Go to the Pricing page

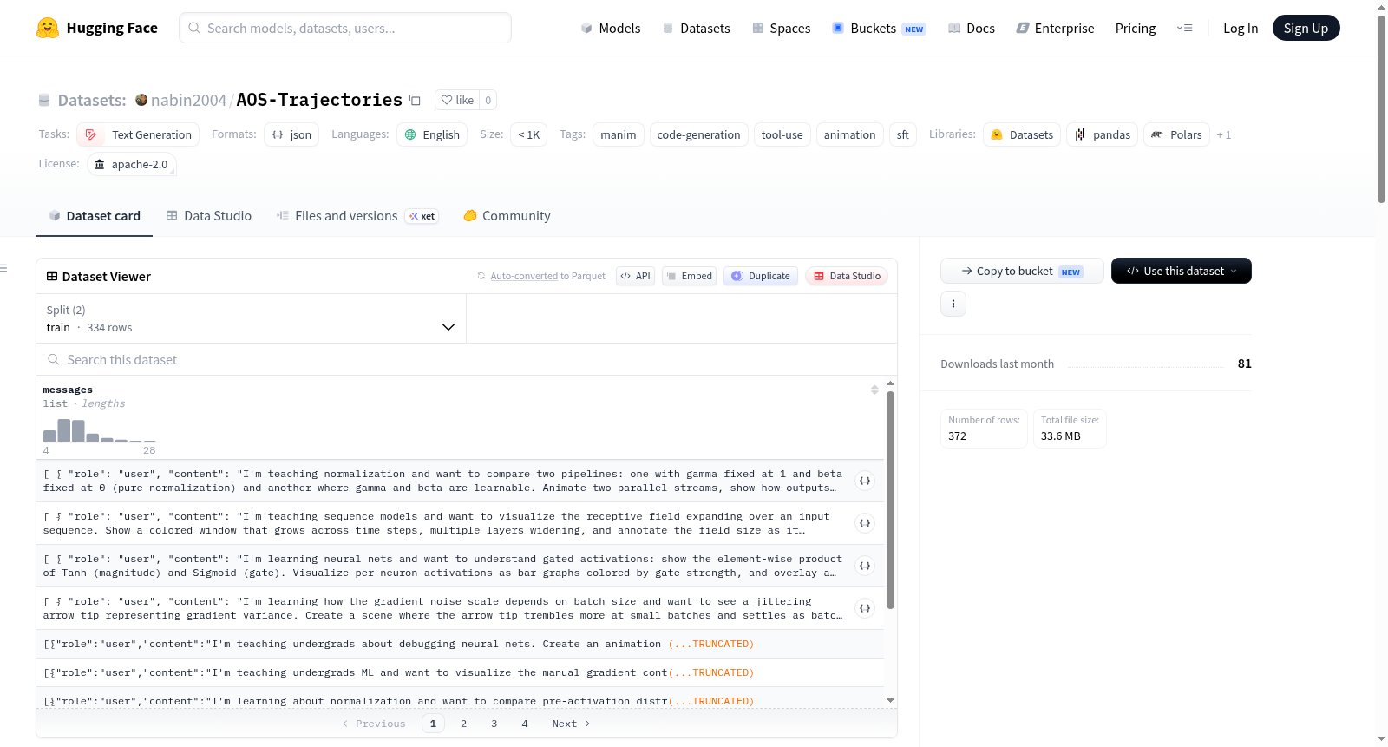pyautogui.click(x=1136, y=28)
